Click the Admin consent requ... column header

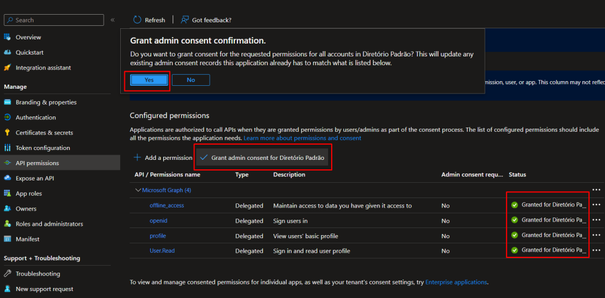pos(472,175)
